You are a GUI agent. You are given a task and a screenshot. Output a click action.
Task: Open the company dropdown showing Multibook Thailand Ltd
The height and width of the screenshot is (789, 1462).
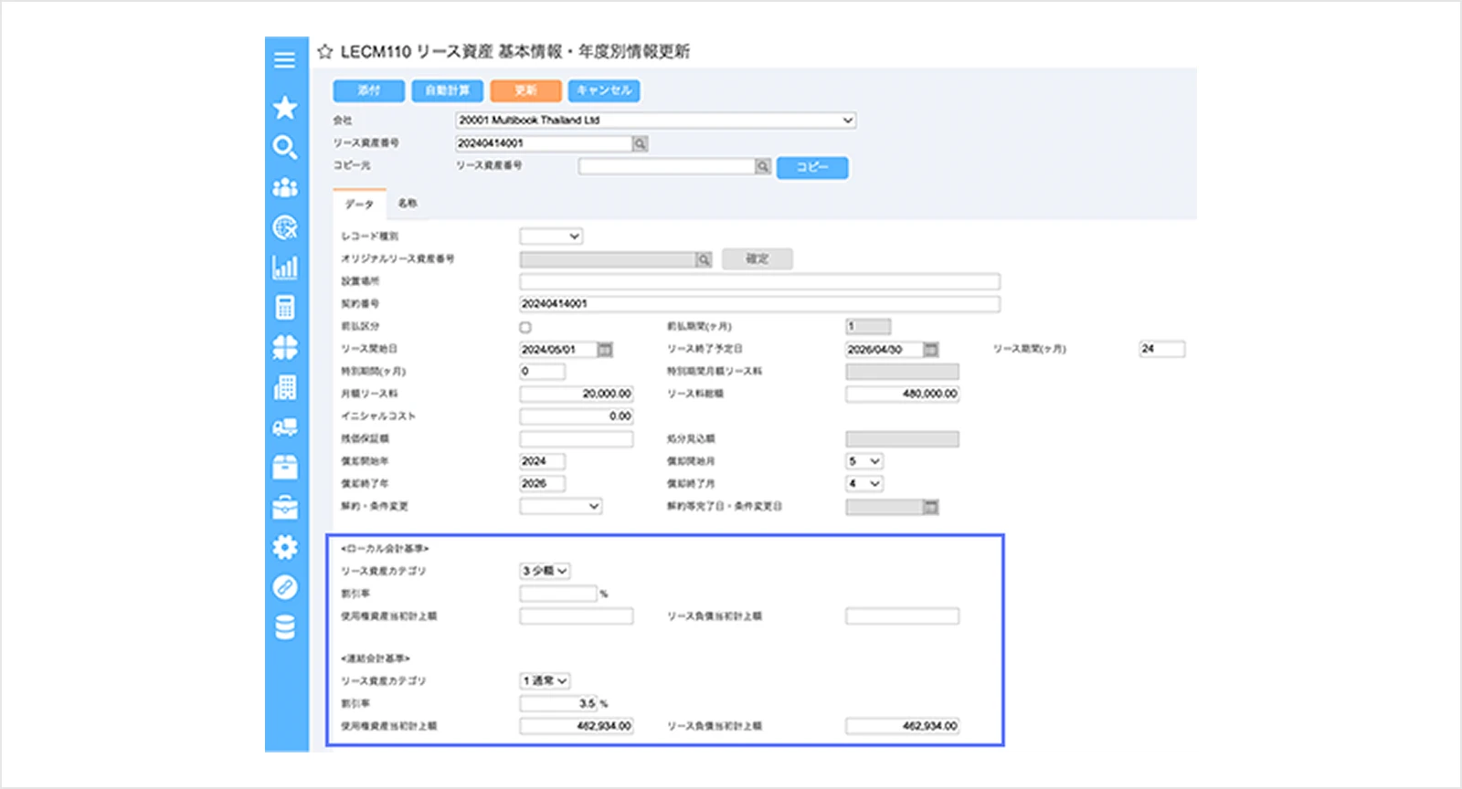656,120
